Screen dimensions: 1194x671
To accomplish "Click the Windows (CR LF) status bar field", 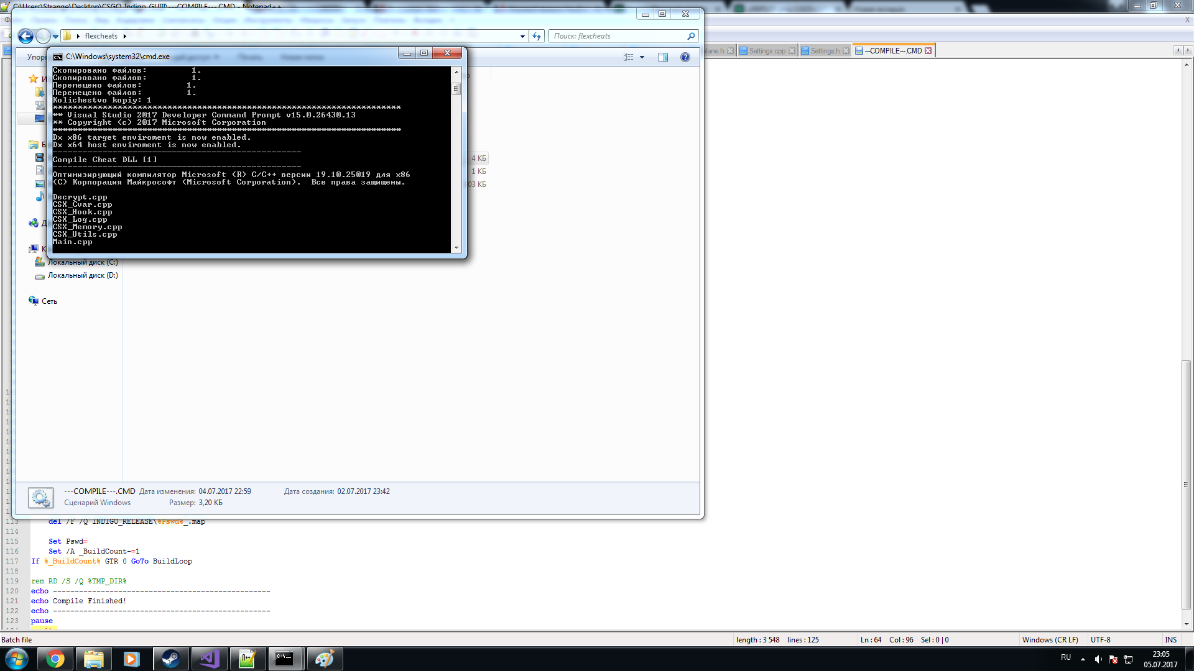I will (1050, 640).
